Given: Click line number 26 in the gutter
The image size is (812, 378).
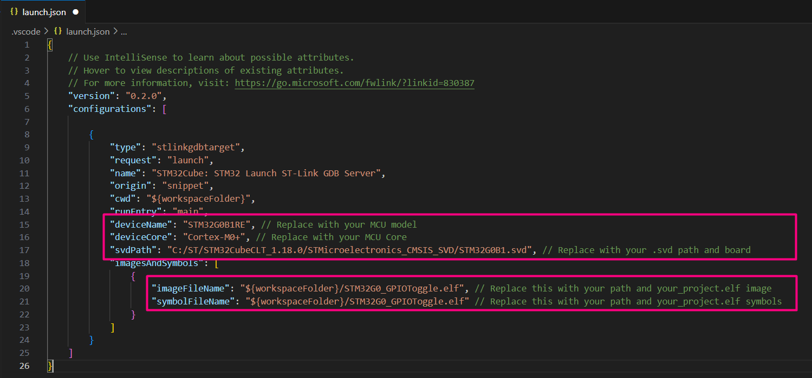Looking at the screenshot, I should [x=24, y=366].
